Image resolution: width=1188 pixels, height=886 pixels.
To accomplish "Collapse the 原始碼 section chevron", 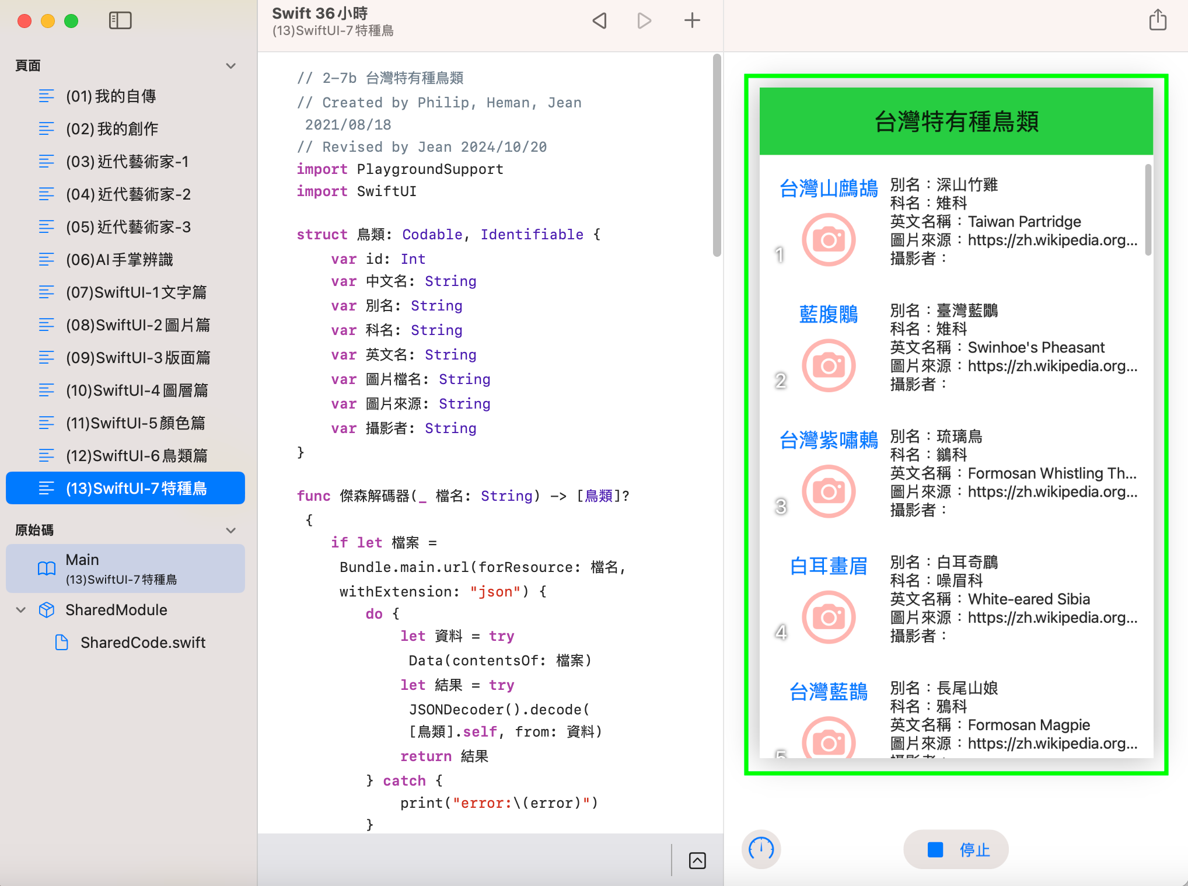I will (231, 531).
